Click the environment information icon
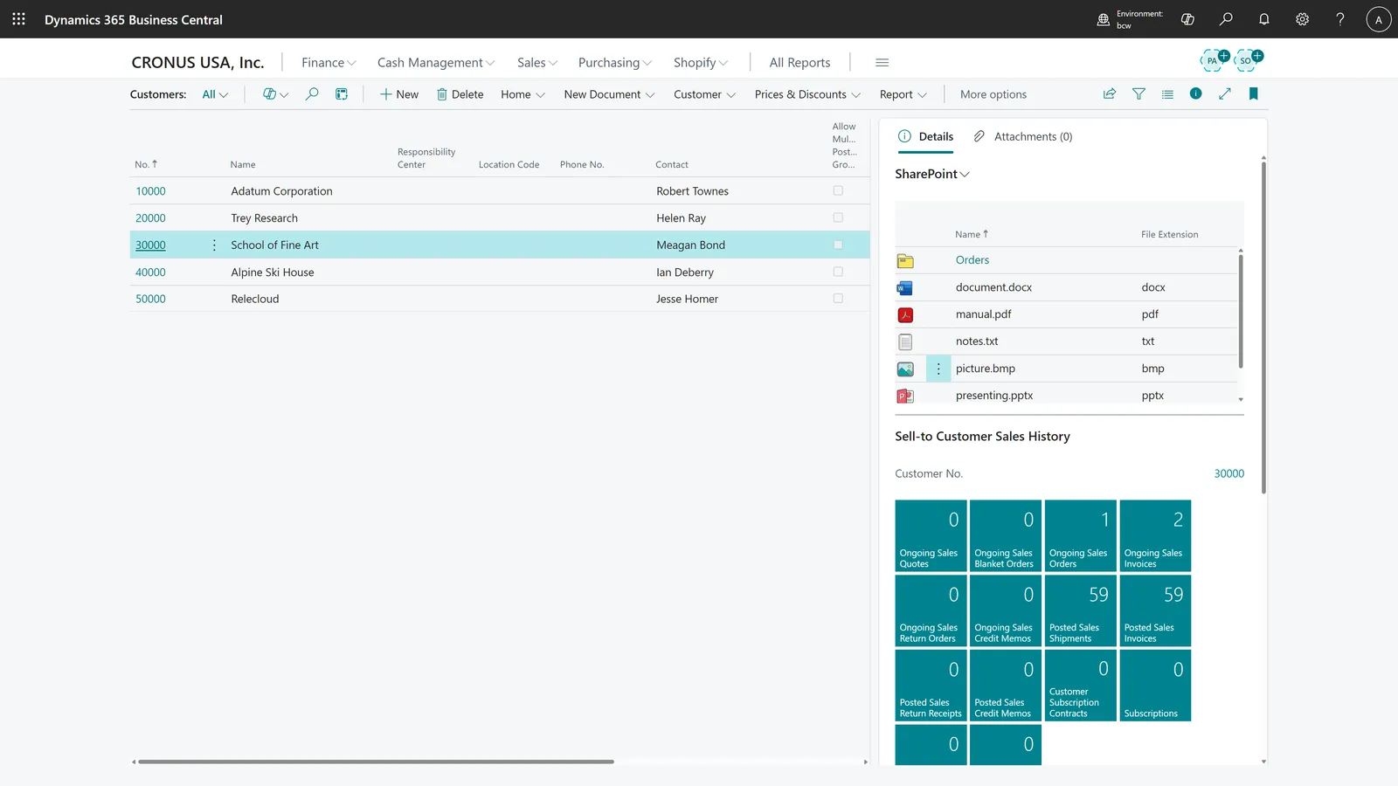Screen dimensions: 1398x786 (x=1104, y=19)
